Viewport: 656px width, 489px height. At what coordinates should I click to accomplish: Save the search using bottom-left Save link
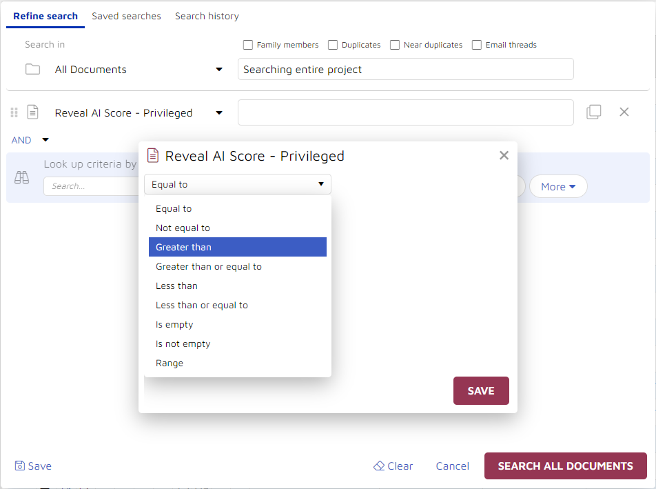pos(33,466)
